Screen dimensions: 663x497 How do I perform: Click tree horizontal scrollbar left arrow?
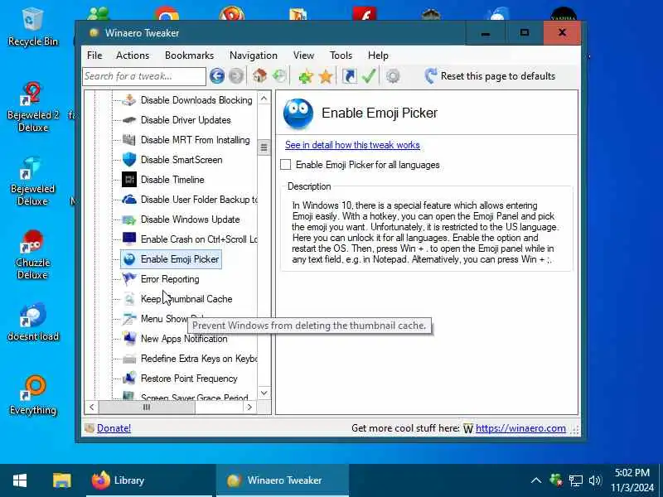[x=92, y=407]
